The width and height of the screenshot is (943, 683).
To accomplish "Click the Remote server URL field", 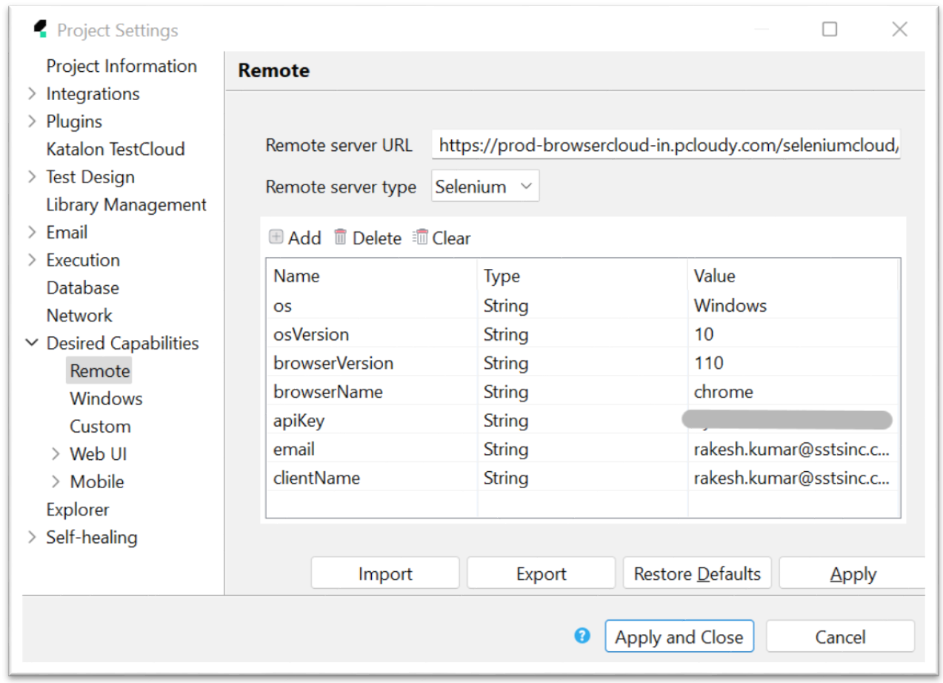I will coord(665,145).
